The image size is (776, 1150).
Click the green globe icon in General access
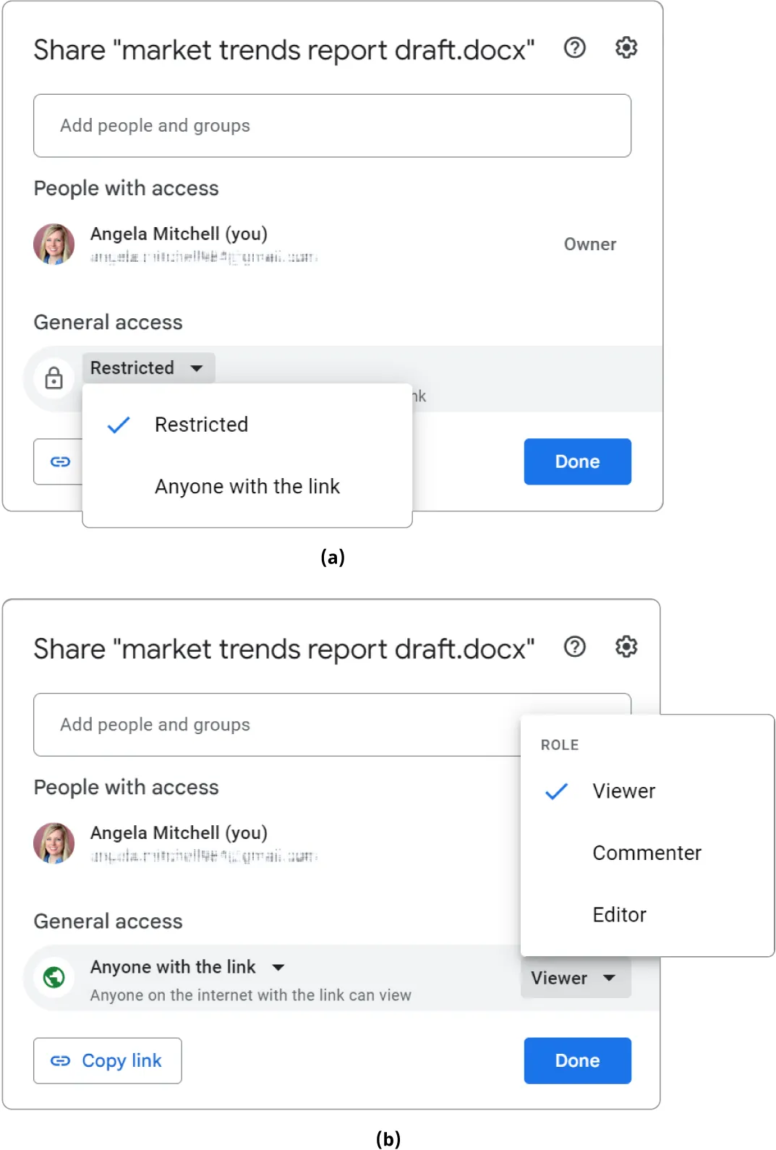(54, 977)
